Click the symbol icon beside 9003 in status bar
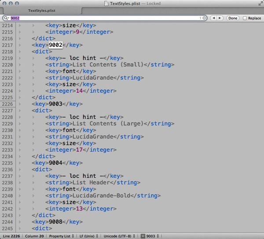This screenshot has height=239, width=264. [143, 236]
